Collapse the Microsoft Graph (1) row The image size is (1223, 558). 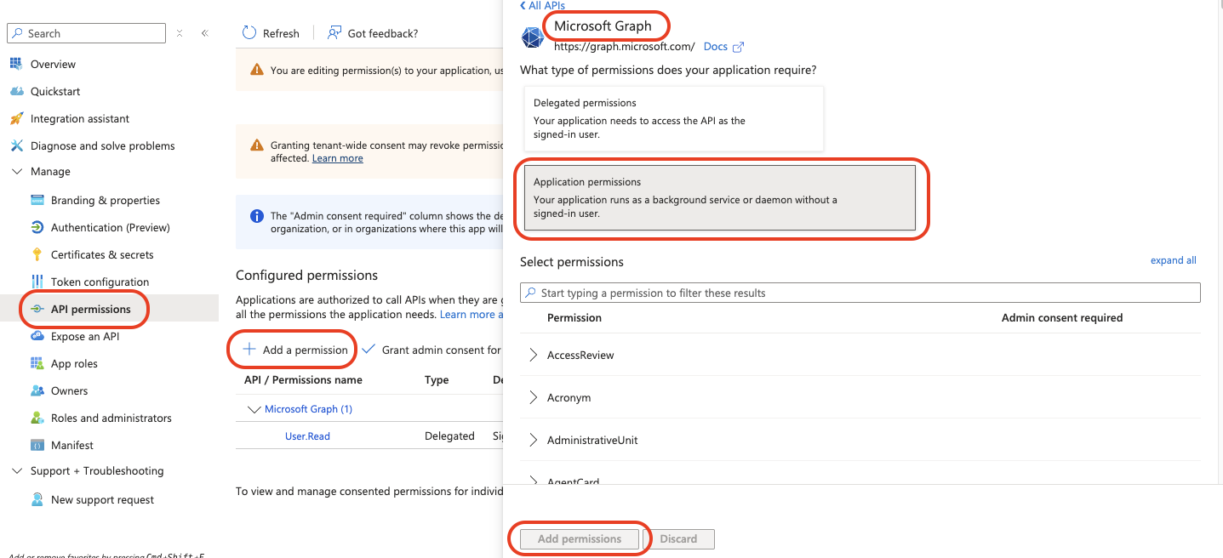(x=254, y=409)
